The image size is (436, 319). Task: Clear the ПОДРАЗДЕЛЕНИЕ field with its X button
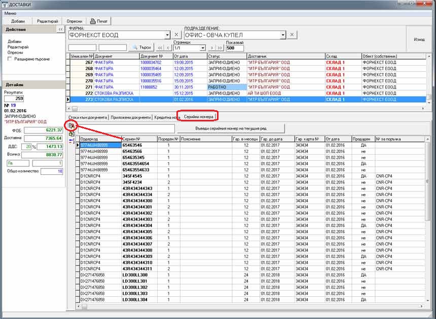point(292,35)
